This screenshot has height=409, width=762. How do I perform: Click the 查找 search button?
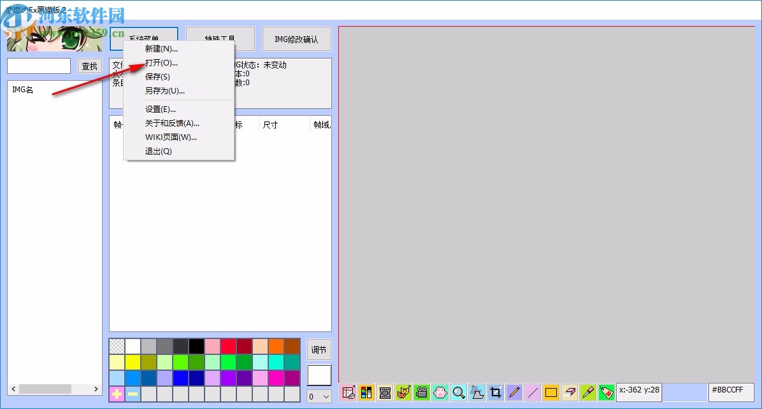(x=90, y=66)
